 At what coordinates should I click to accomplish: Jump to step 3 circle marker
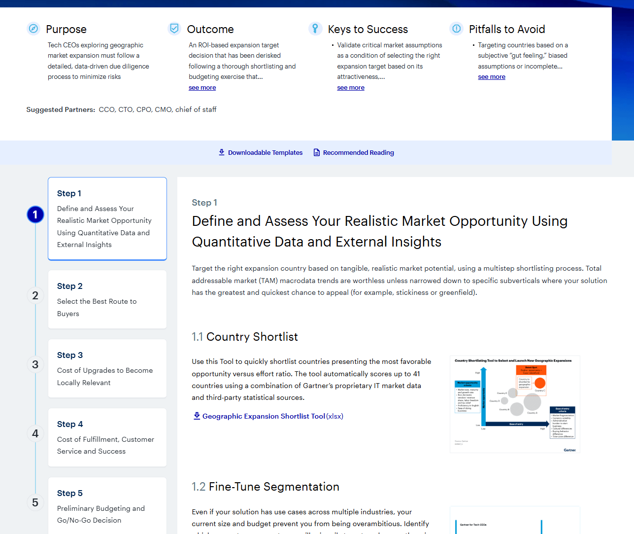[x=35, y=364]
